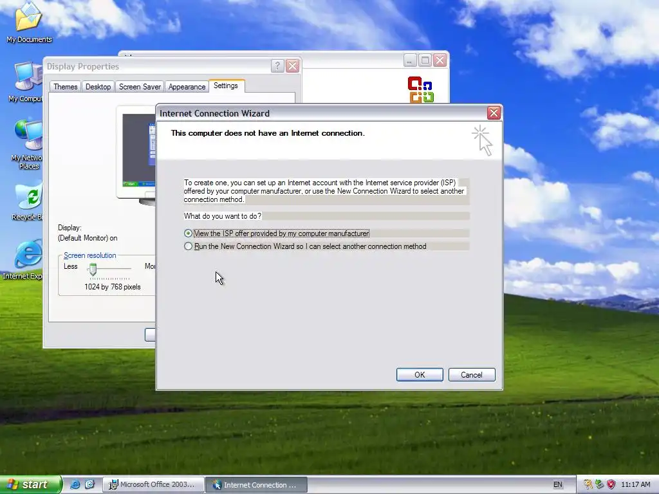Click the Display Properties help question button

point(277,66)
